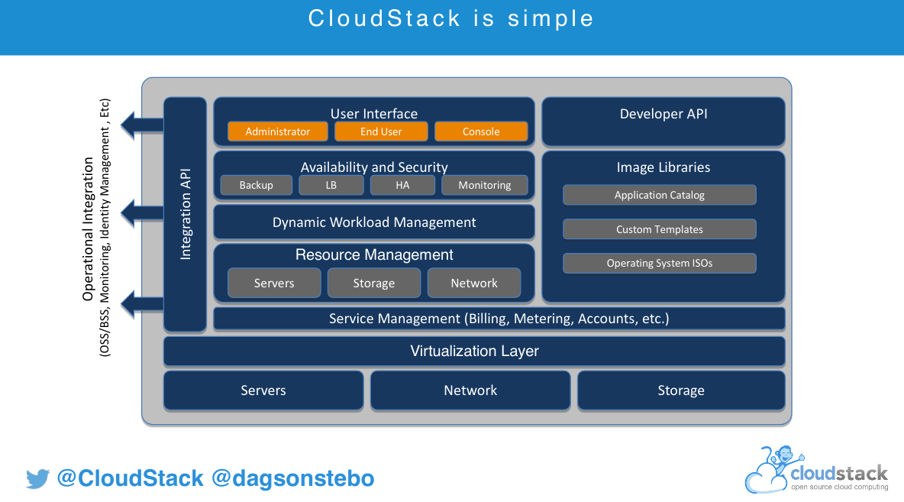Click the top left-pointing arrow
904x502 pixels.
[x=143, y=125]
